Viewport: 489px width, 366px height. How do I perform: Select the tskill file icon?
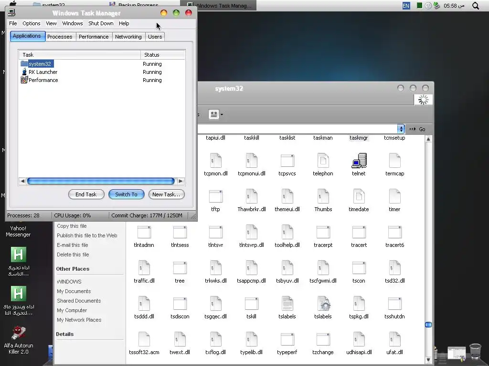[251, 304]
